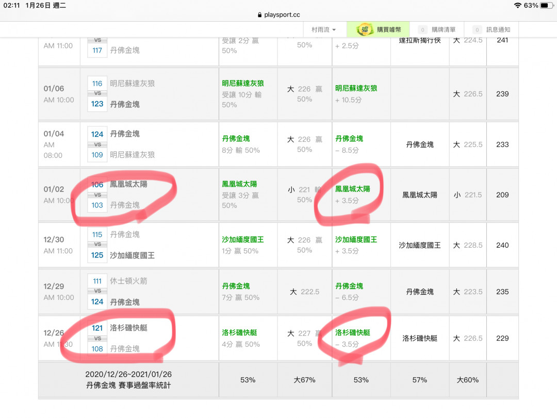
Task: Click total 235 in 12/29 row
Action: [x=502, y=292]
